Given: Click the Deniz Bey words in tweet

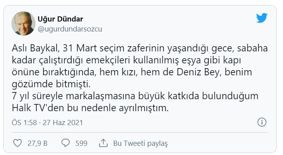Looking at the screenshot, I should tap(198, 72).
